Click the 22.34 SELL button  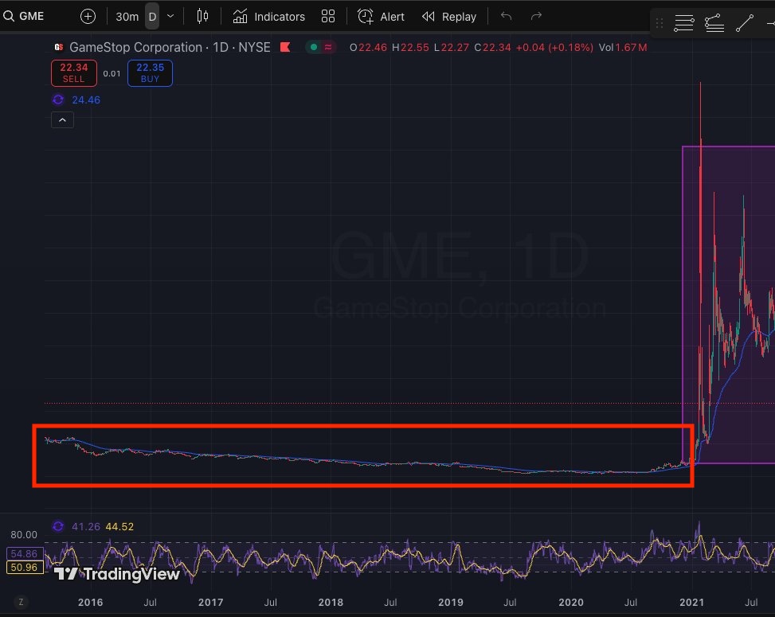[x=73, y=73]
